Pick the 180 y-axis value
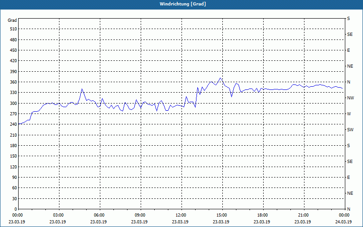This screenshot has width=363, height=227. (x=14, y=146)
